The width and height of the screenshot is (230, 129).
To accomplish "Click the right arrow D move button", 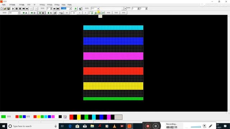I will [x=33, y=13].
